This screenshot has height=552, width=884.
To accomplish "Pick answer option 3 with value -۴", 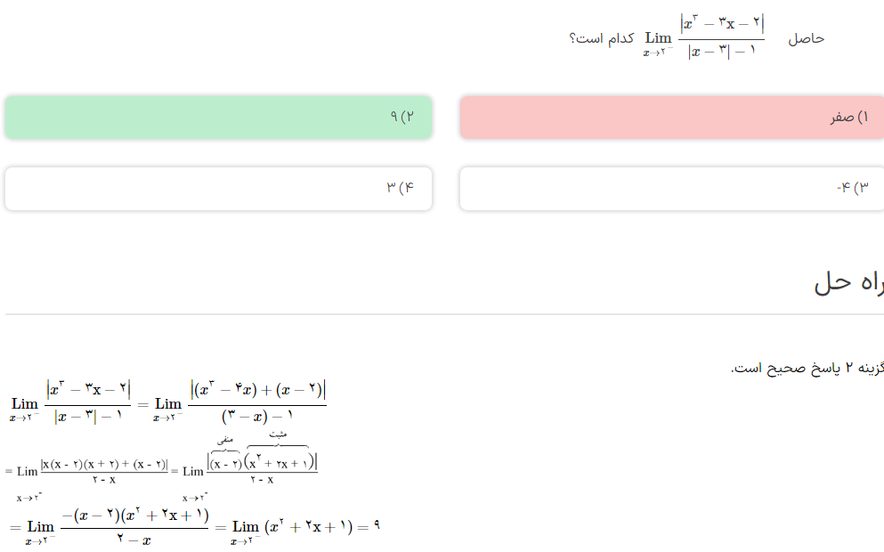I will (671, 189).
